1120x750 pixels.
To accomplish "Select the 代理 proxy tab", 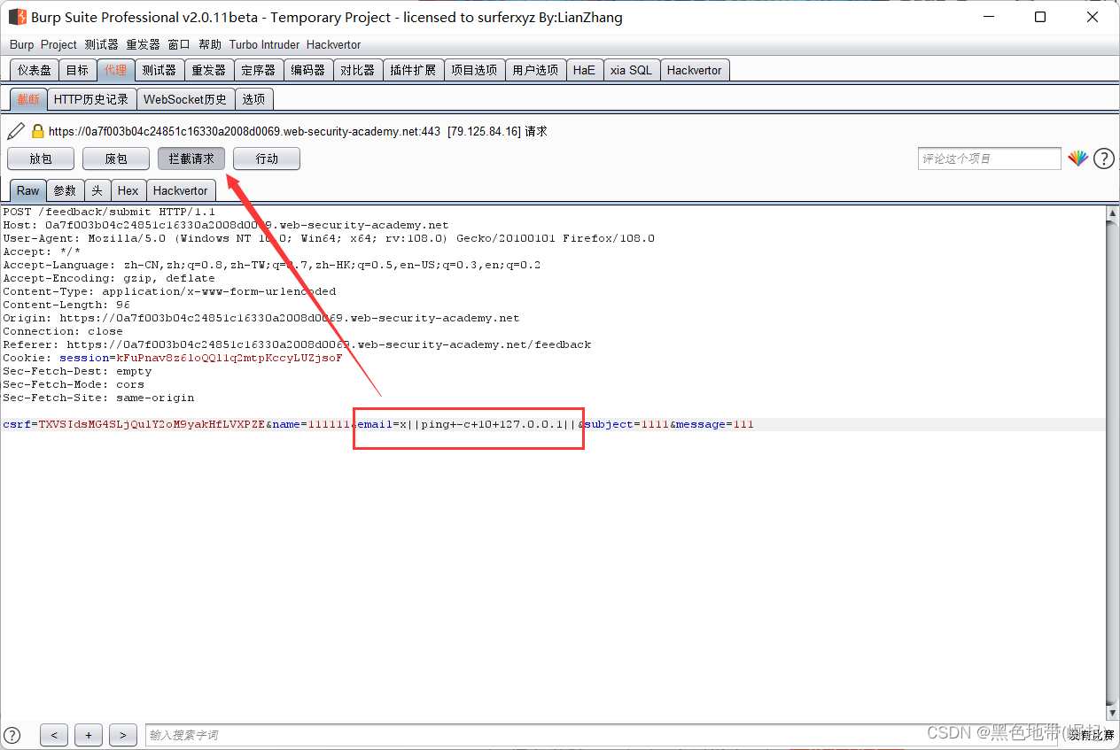I will [115, 70].
